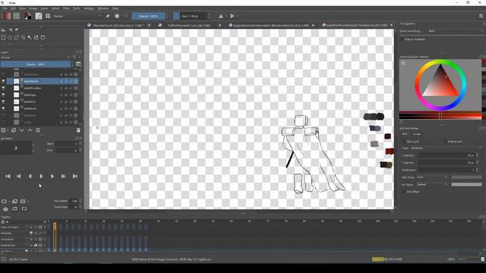
Task: Switch to the second document tab
Action: click(x=189, y=25)
